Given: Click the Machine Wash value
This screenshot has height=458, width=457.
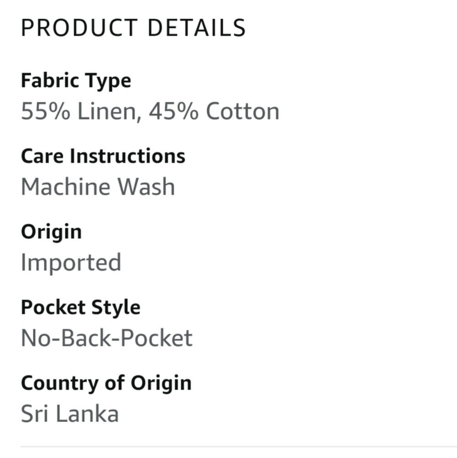Looking at the screenshot, I should pos(98,186).
